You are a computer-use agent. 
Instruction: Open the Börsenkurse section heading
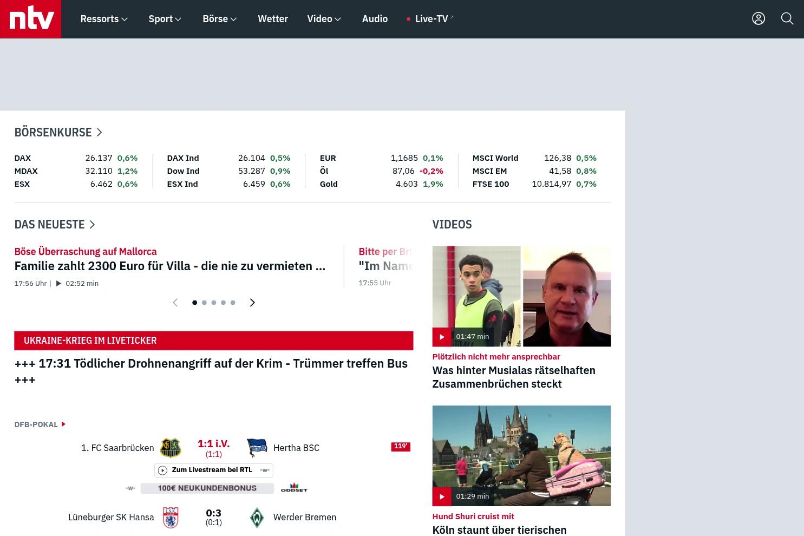[x=58, y=132]
